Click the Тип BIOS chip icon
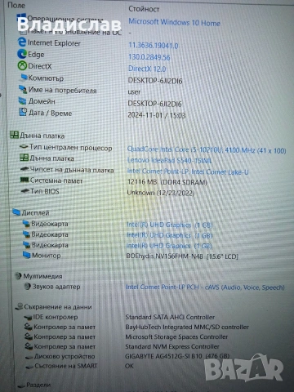Viewport: 294px width, 392px height. point(25,191)
